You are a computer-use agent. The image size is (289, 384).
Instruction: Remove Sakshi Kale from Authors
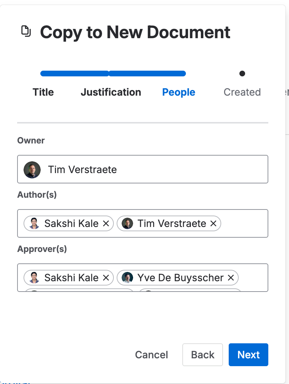106,223
